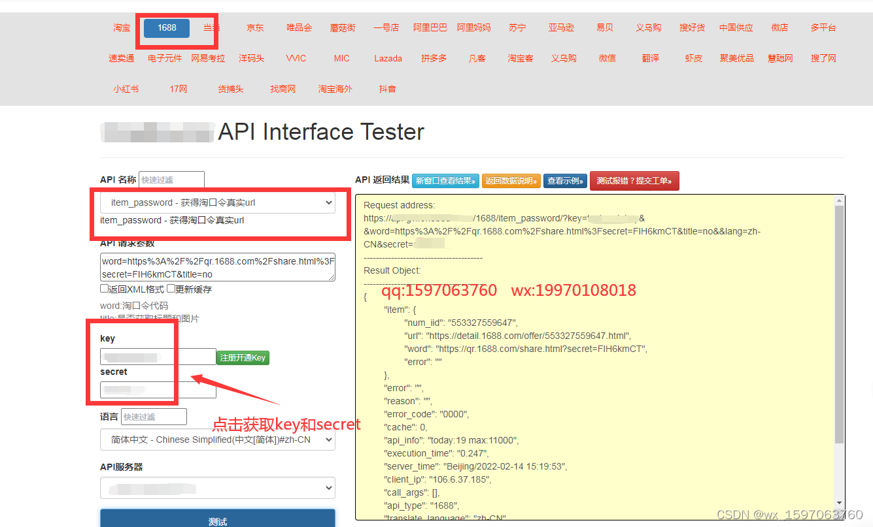Open the 淘宝 platform tab

click(122, 27)
